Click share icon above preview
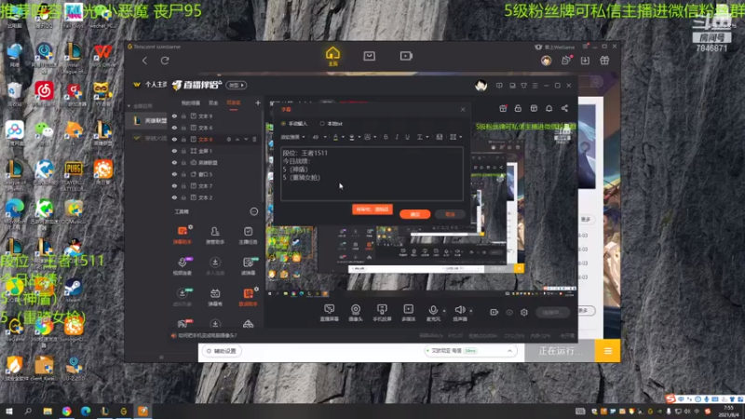745x419 pixels. coord(564,108)
